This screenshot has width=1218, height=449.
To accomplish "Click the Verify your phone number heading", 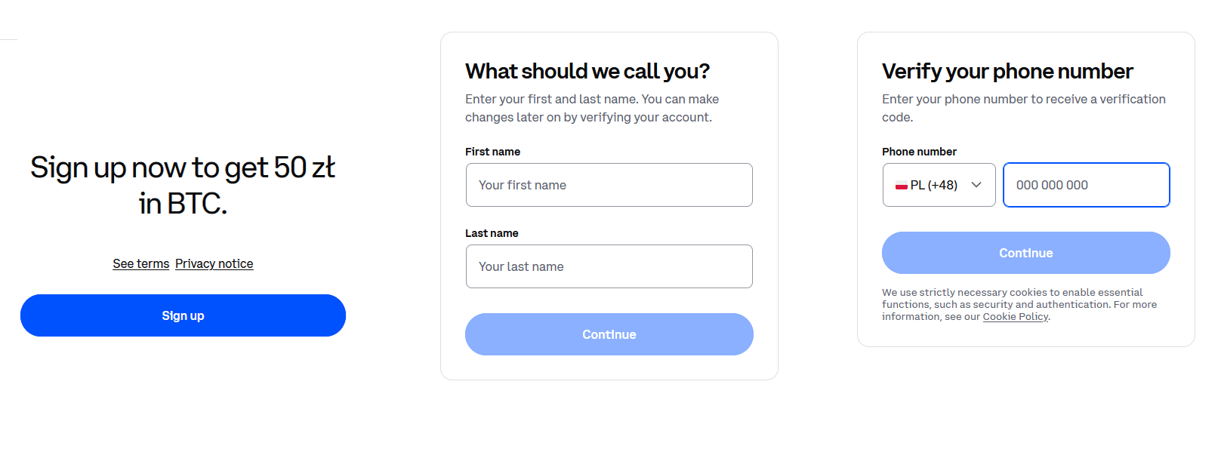I will click(x=1007, y=71).
